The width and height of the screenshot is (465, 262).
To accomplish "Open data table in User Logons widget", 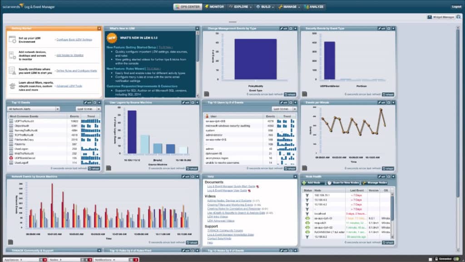I will click(x=109, y=168).
